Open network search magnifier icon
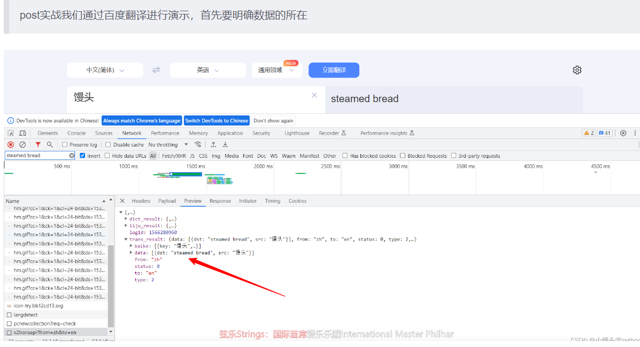The width and height of the screenshot is (640, 347). 50,144
